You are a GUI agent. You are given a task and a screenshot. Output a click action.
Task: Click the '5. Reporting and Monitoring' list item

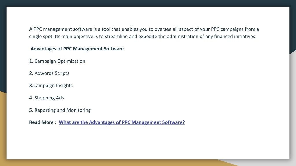pos(60,110)
